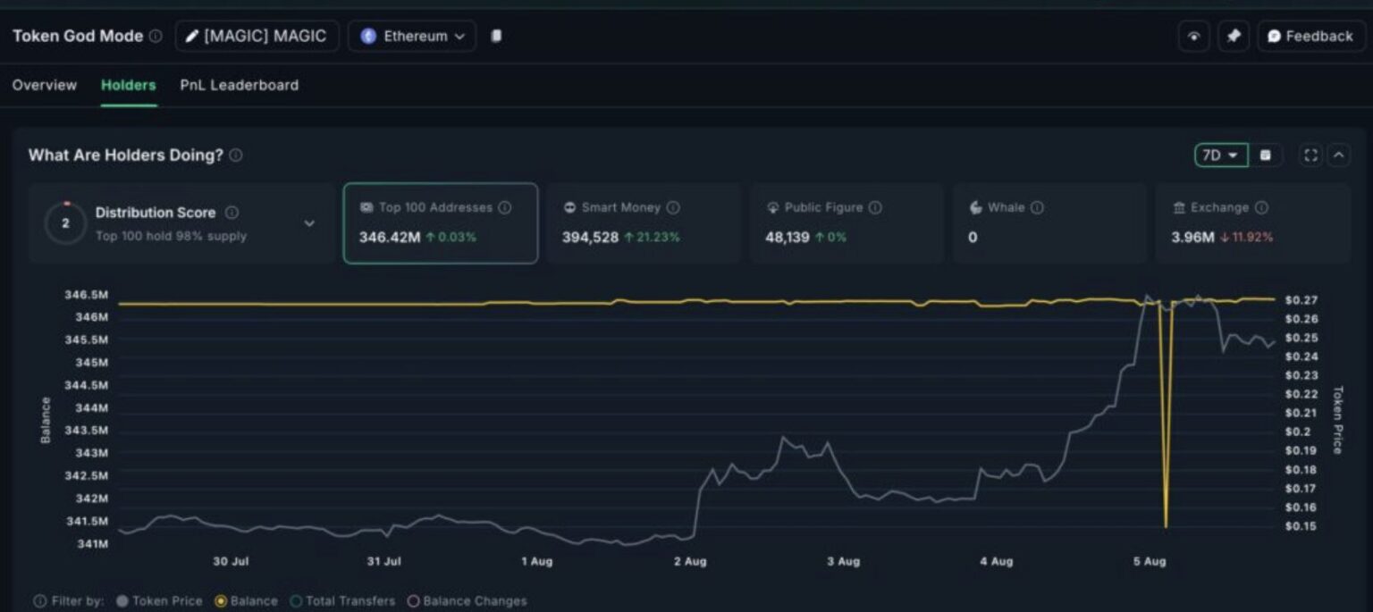The height and width of the screenshot is (612, 1373).
Task: Click the fullscreen expand chart icon
Action: (1310, 155)
